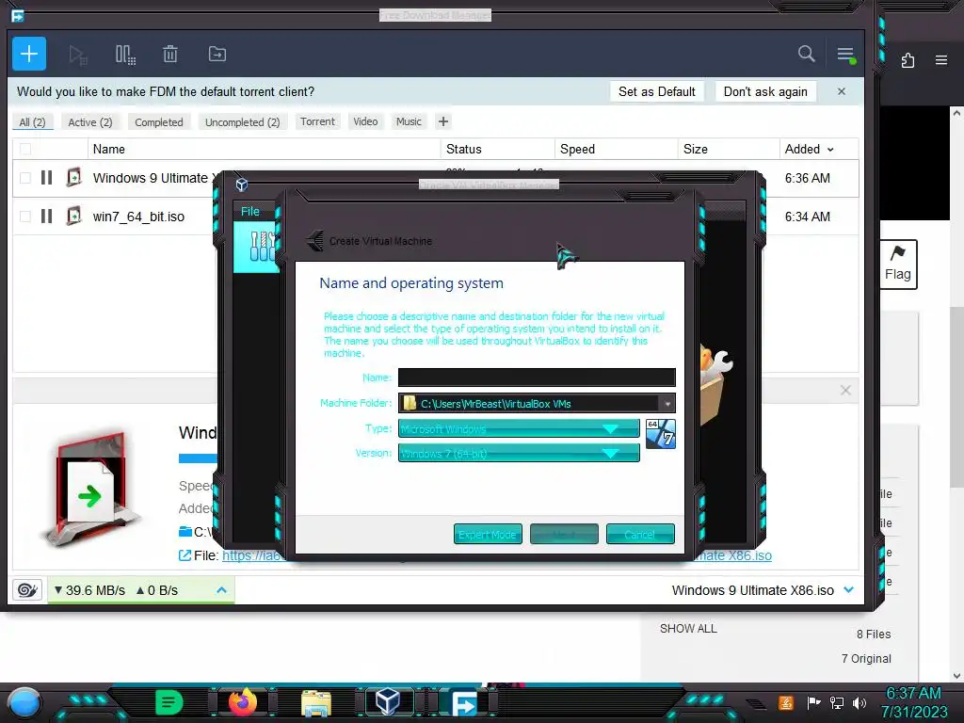Screen dimensions: 964x723
Task: Tick select-all checkbox in downloads header
Action: point(25,149)
